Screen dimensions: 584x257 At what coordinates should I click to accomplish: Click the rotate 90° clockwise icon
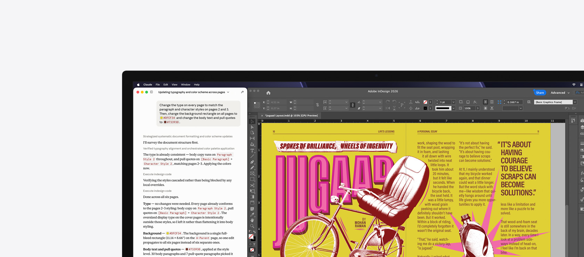[388, 102]
